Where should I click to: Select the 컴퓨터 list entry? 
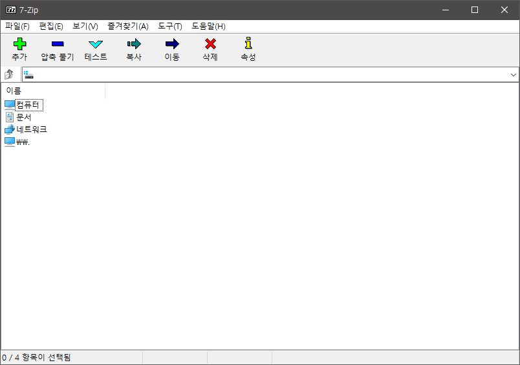coord(28,105)
